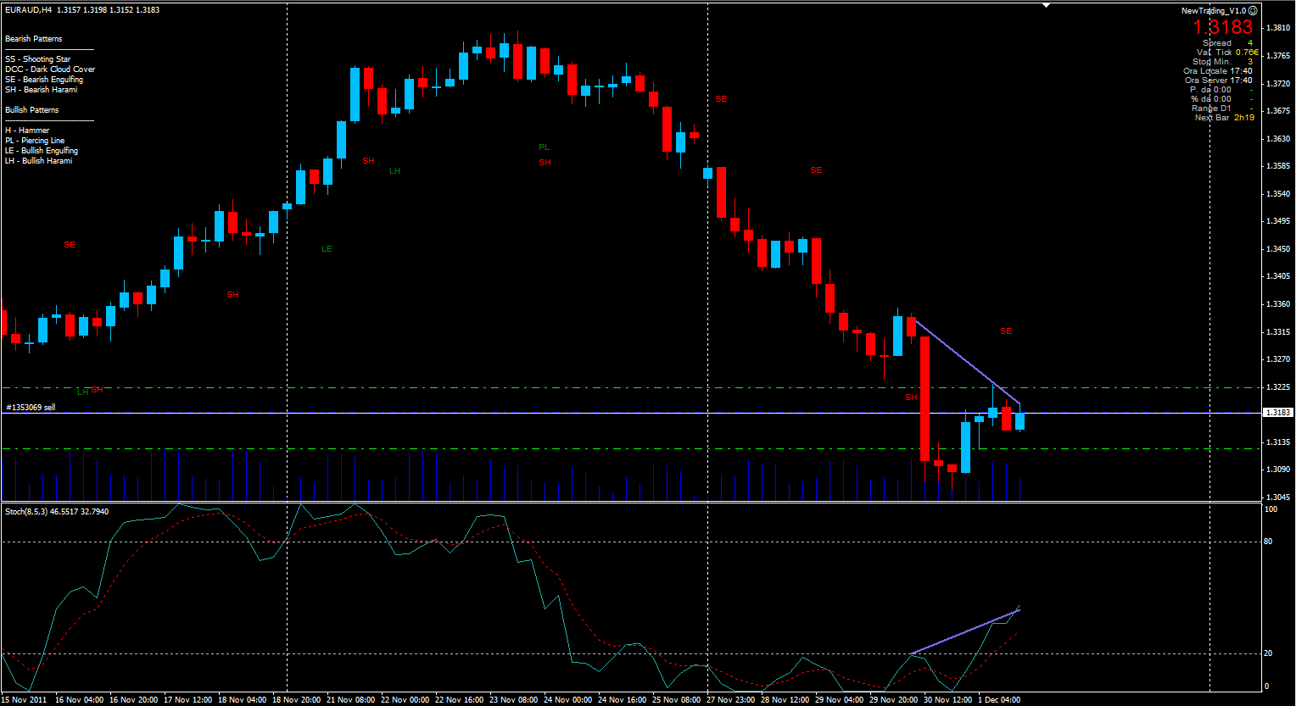Click the green PL pattern marker on chart
The height and width of the screenshot is (706, 1296).
(544, 147)
